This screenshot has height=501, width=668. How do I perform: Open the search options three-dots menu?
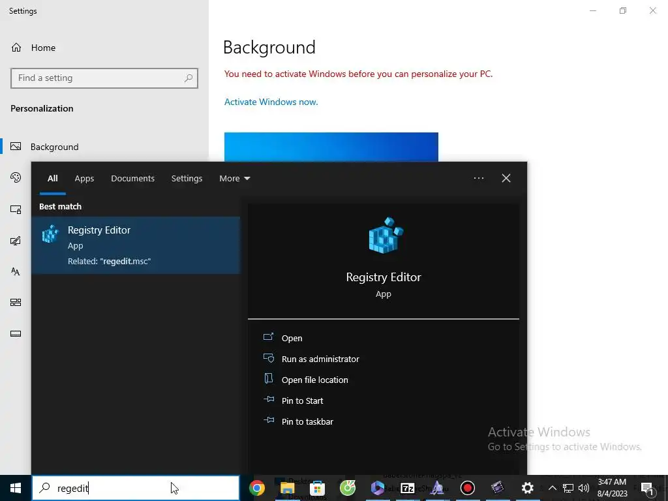click(479, 178)
